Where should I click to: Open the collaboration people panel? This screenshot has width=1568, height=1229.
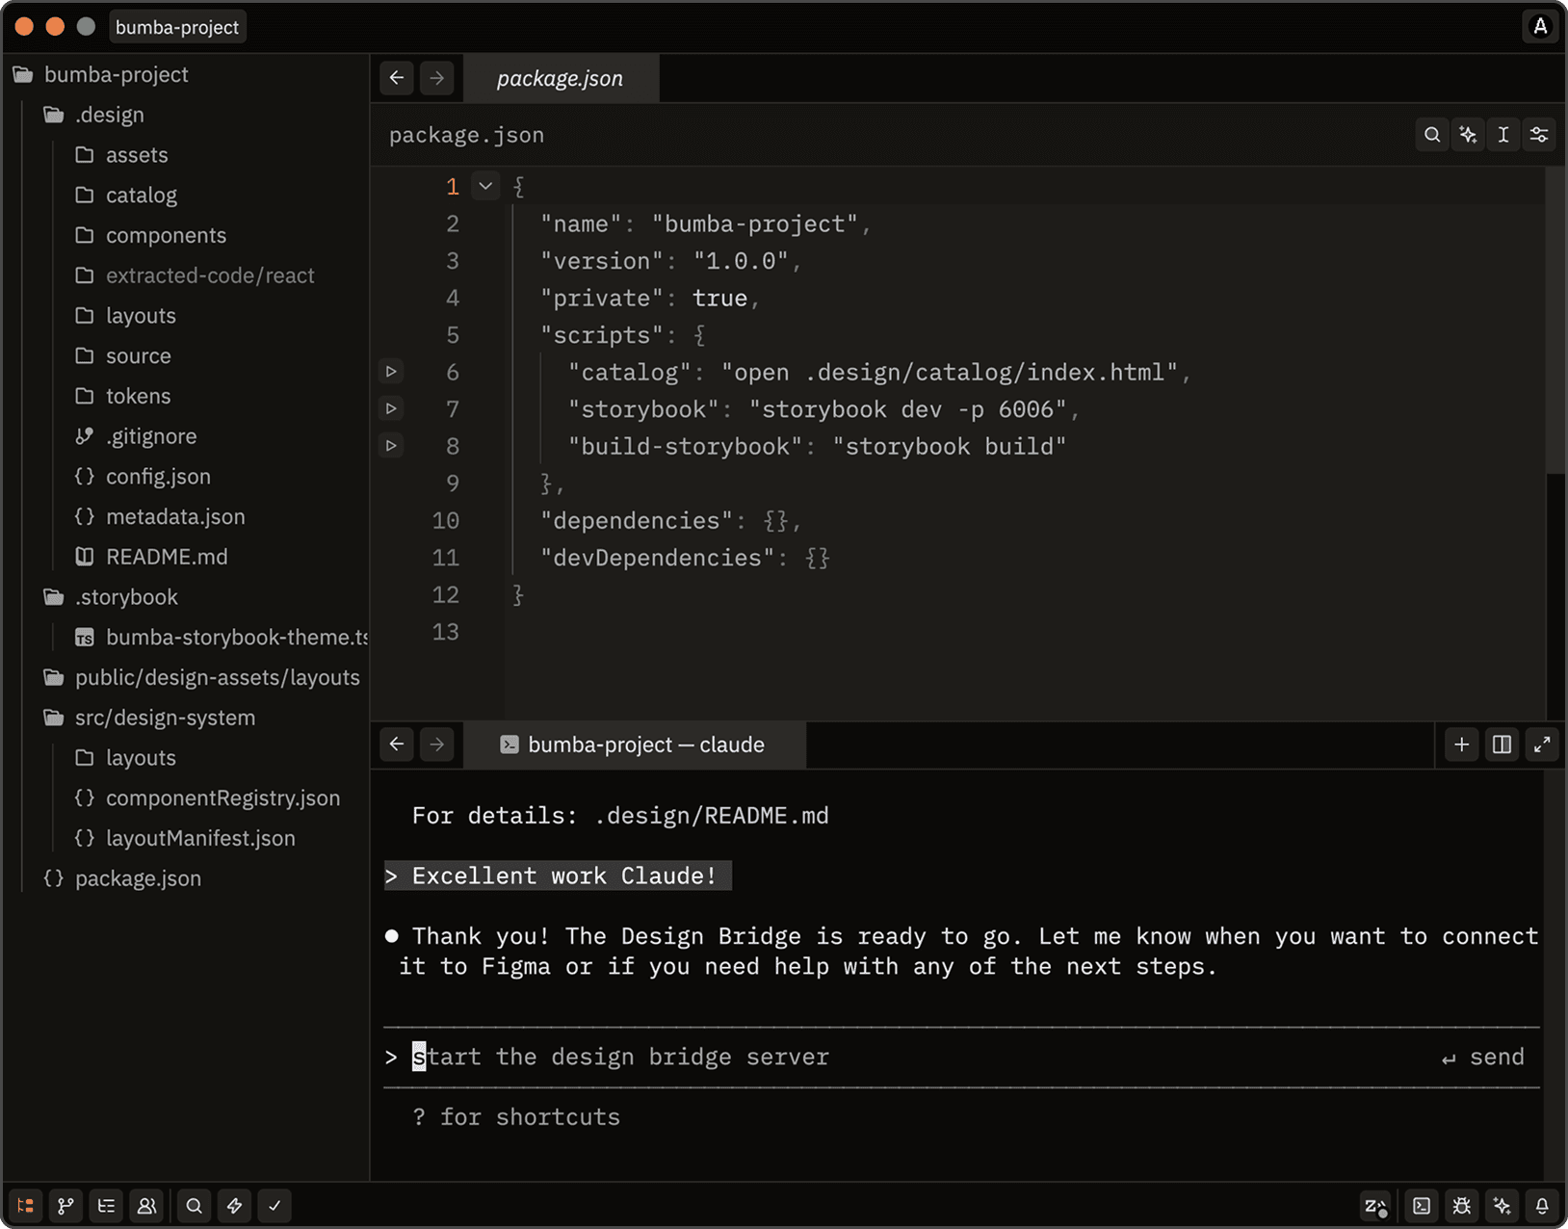[x=146, y=1205]
